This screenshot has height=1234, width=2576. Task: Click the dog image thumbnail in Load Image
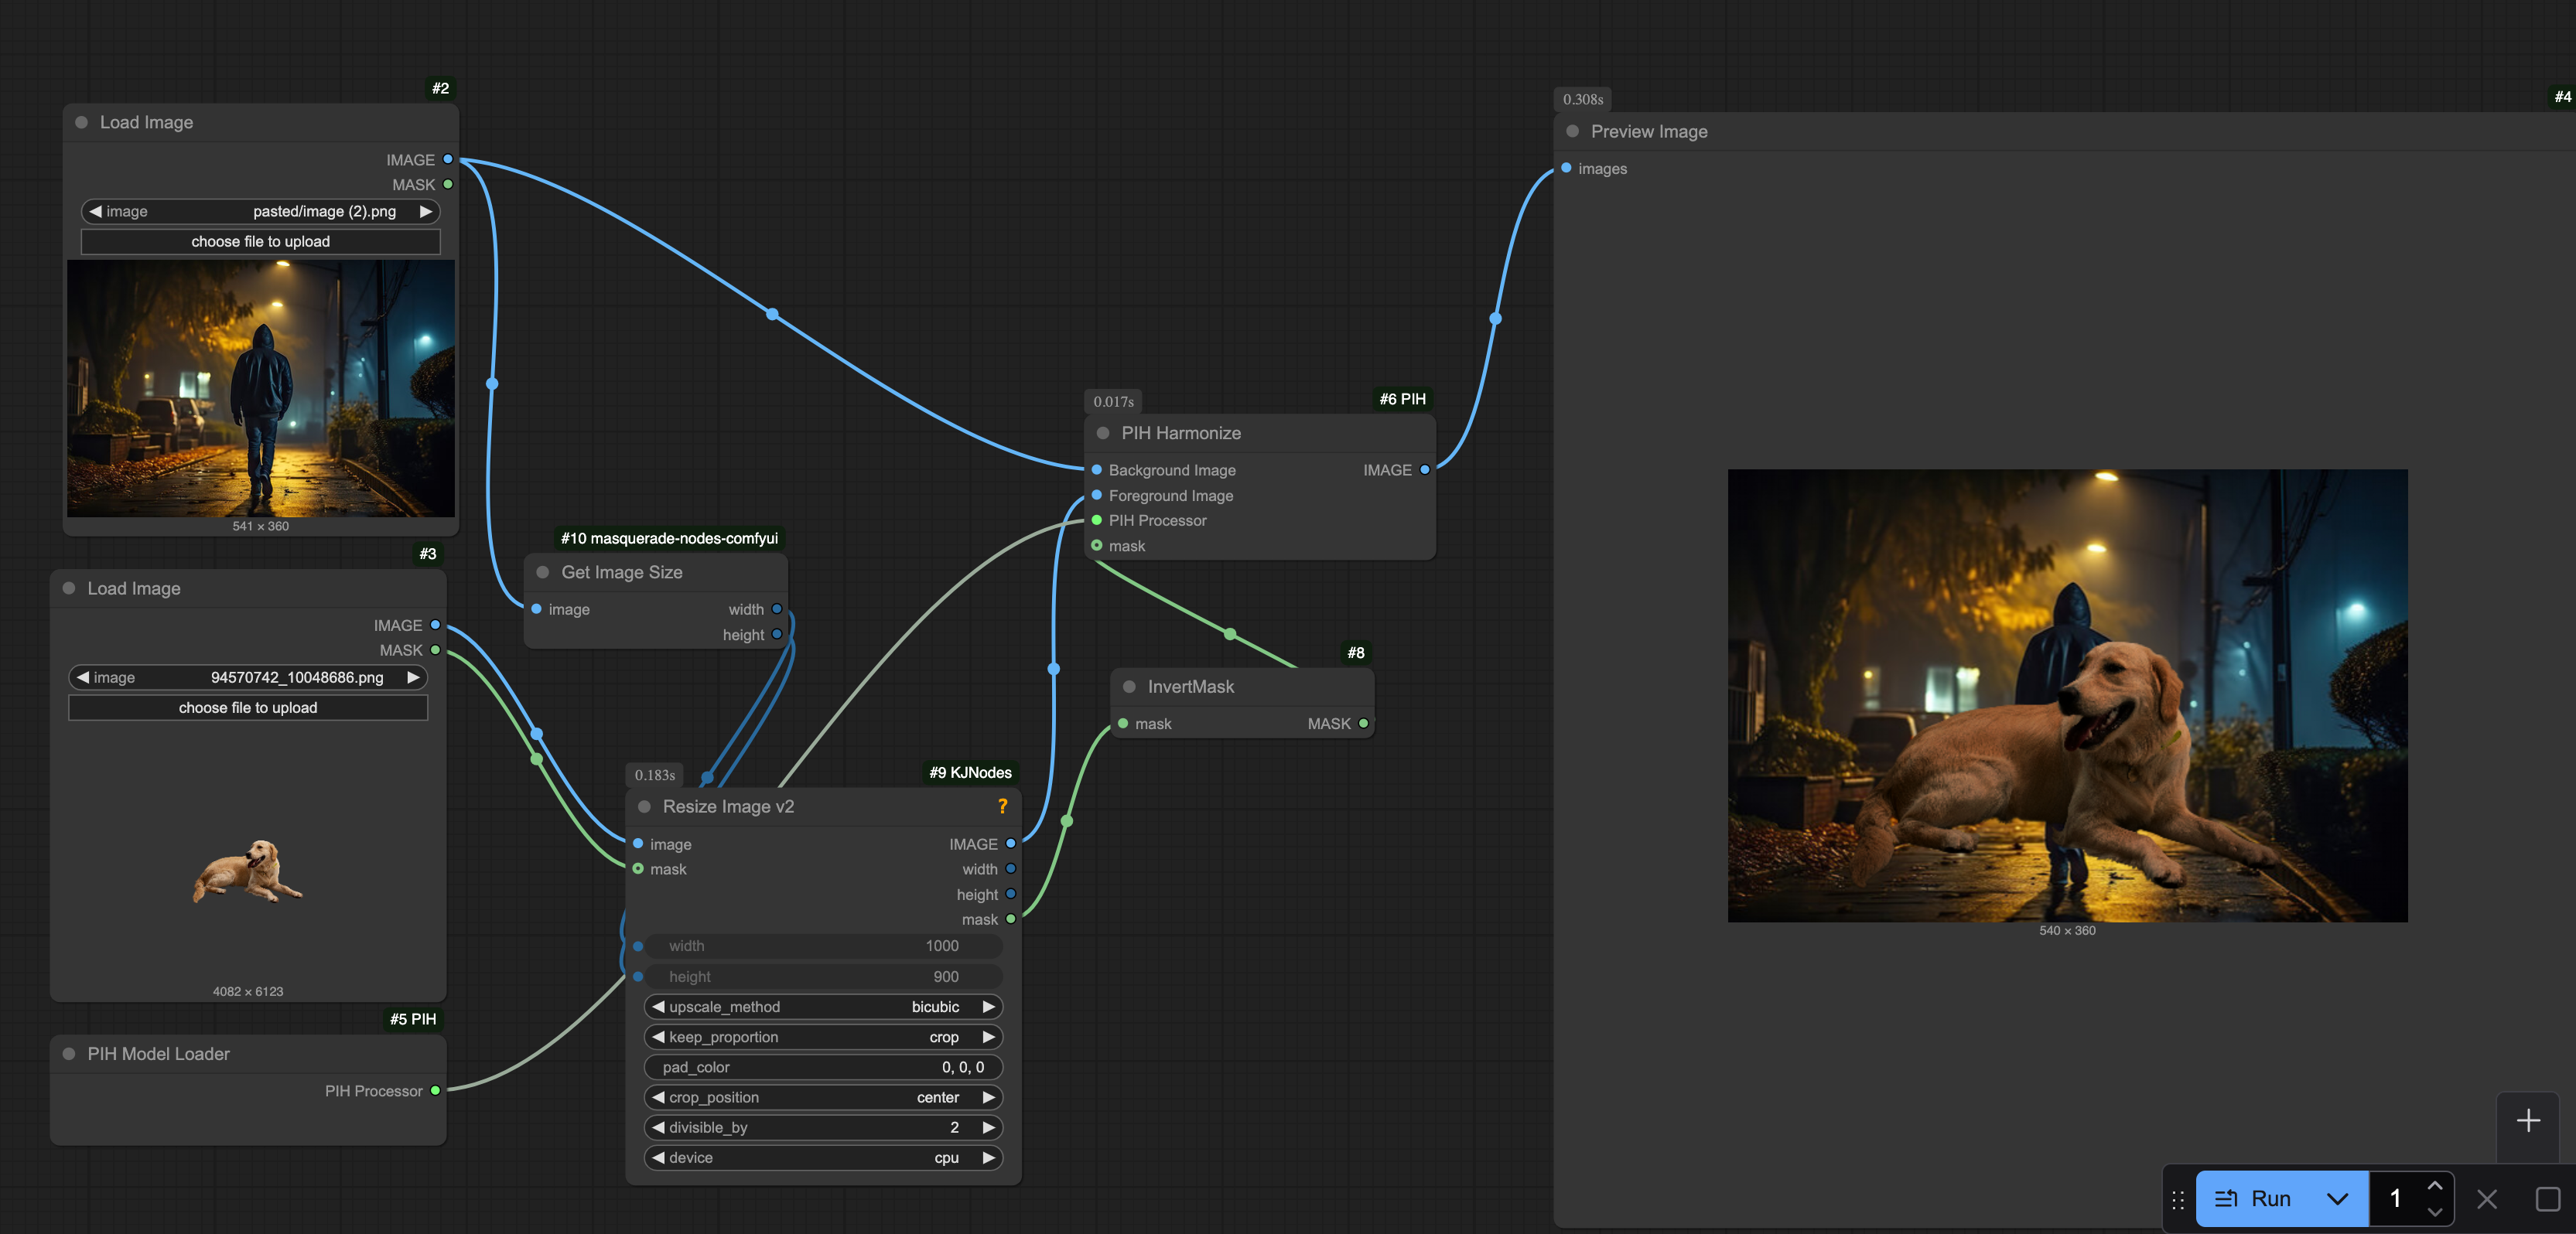pyautogui.click(x=248, y=871)
